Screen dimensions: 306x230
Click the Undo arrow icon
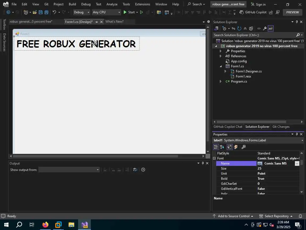click(54, 12)
